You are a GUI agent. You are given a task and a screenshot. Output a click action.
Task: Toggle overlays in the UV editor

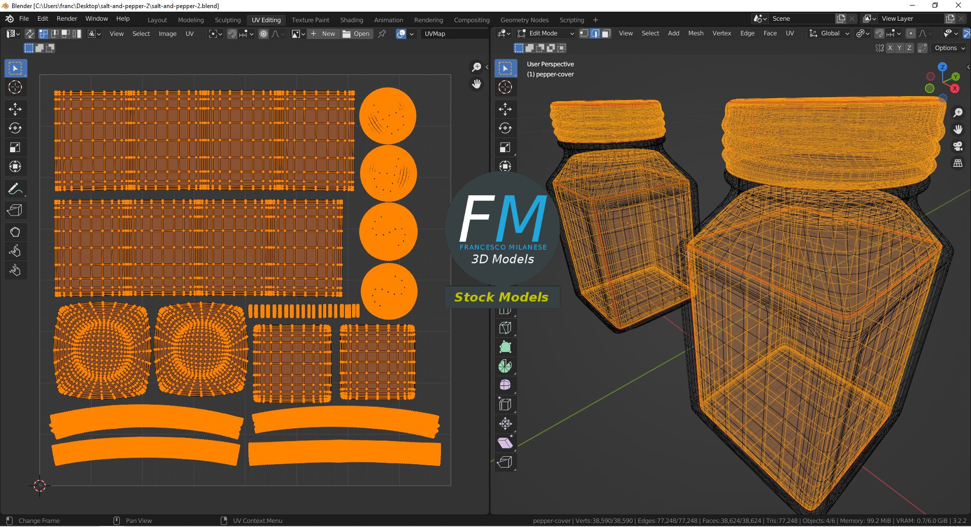pyautogui.click(x=401, y=34)
